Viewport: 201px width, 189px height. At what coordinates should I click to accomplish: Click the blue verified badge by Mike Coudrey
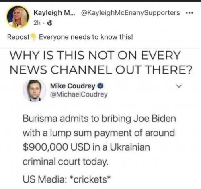pos(100,86)
